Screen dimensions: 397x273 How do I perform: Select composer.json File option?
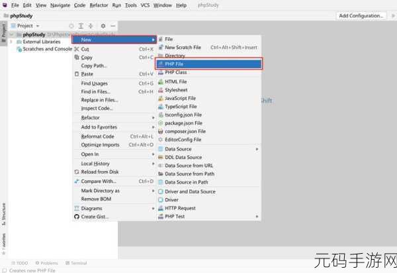[209, 132]
